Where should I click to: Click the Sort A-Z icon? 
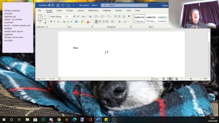[x=124, y=16]
